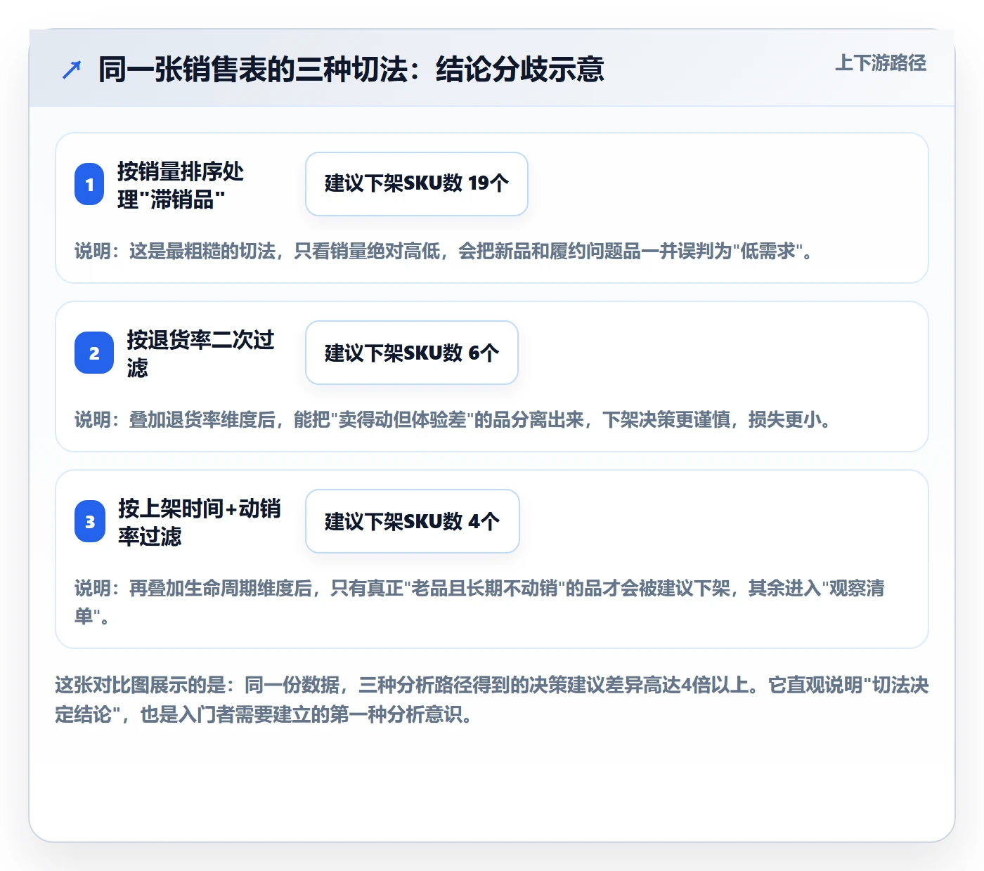The width and height of the screenshot is (984, 871).
Task: Click the step 2 number badge
Action: [x=94, y=353]
